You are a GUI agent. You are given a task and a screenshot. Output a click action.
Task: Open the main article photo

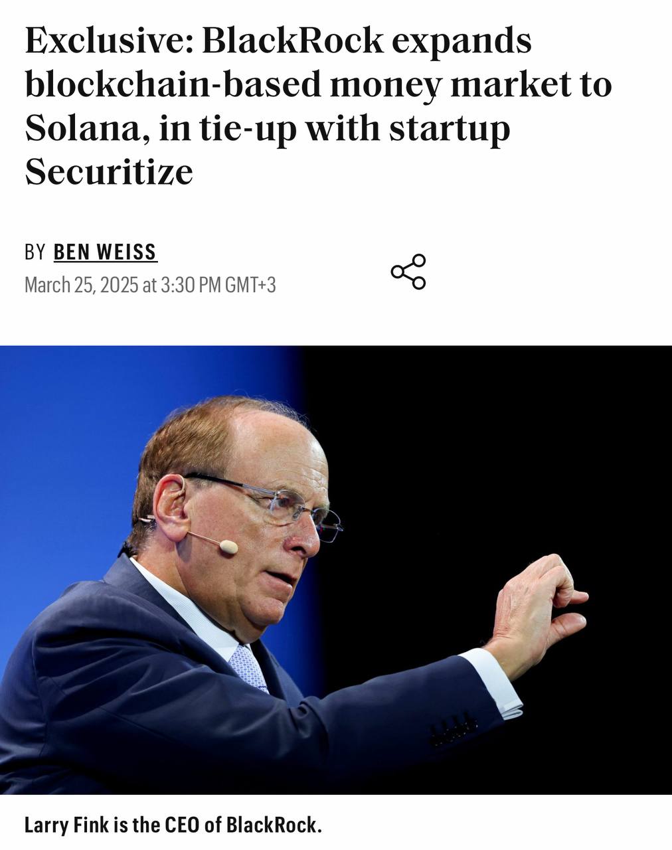coord(336,570)
